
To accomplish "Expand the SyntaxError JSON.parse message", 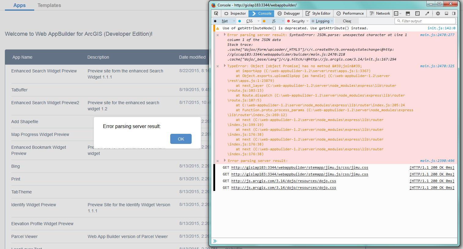I will point(225,35).
